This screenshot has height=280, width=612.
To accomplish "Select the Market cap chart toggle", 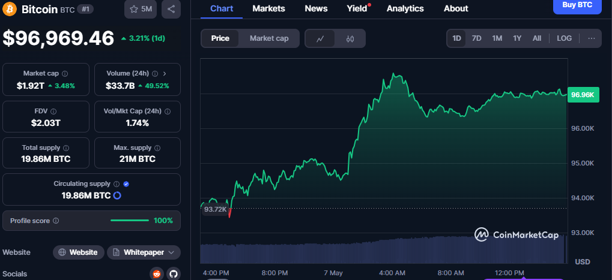I will pos(269,38).
